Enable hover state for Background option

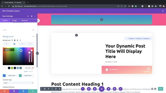(17, 40)
